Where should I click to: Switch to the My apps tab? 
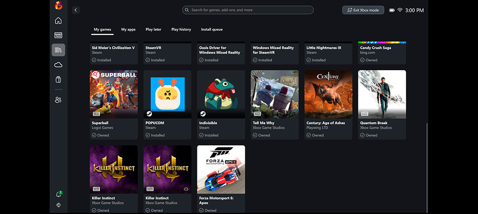[128, 30]
